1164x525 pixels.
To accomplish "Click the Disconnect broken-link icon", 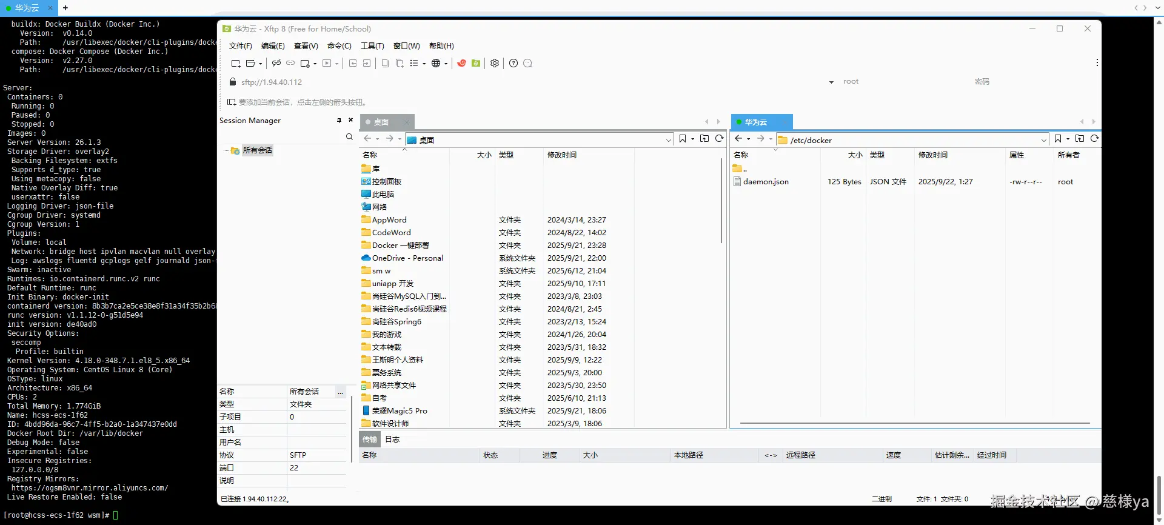I will (276, 63).
